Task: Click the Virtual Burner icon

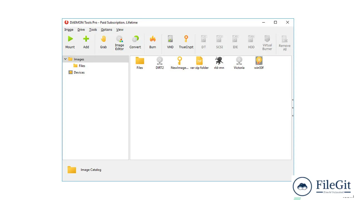Action: pos(267,38)
